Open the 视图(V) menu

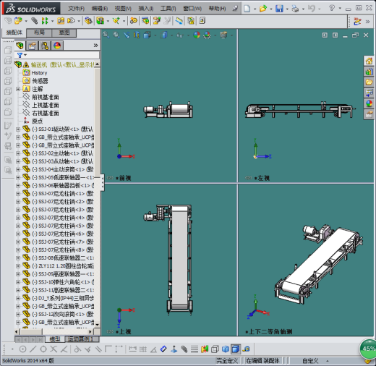click(x=123, y=9)
